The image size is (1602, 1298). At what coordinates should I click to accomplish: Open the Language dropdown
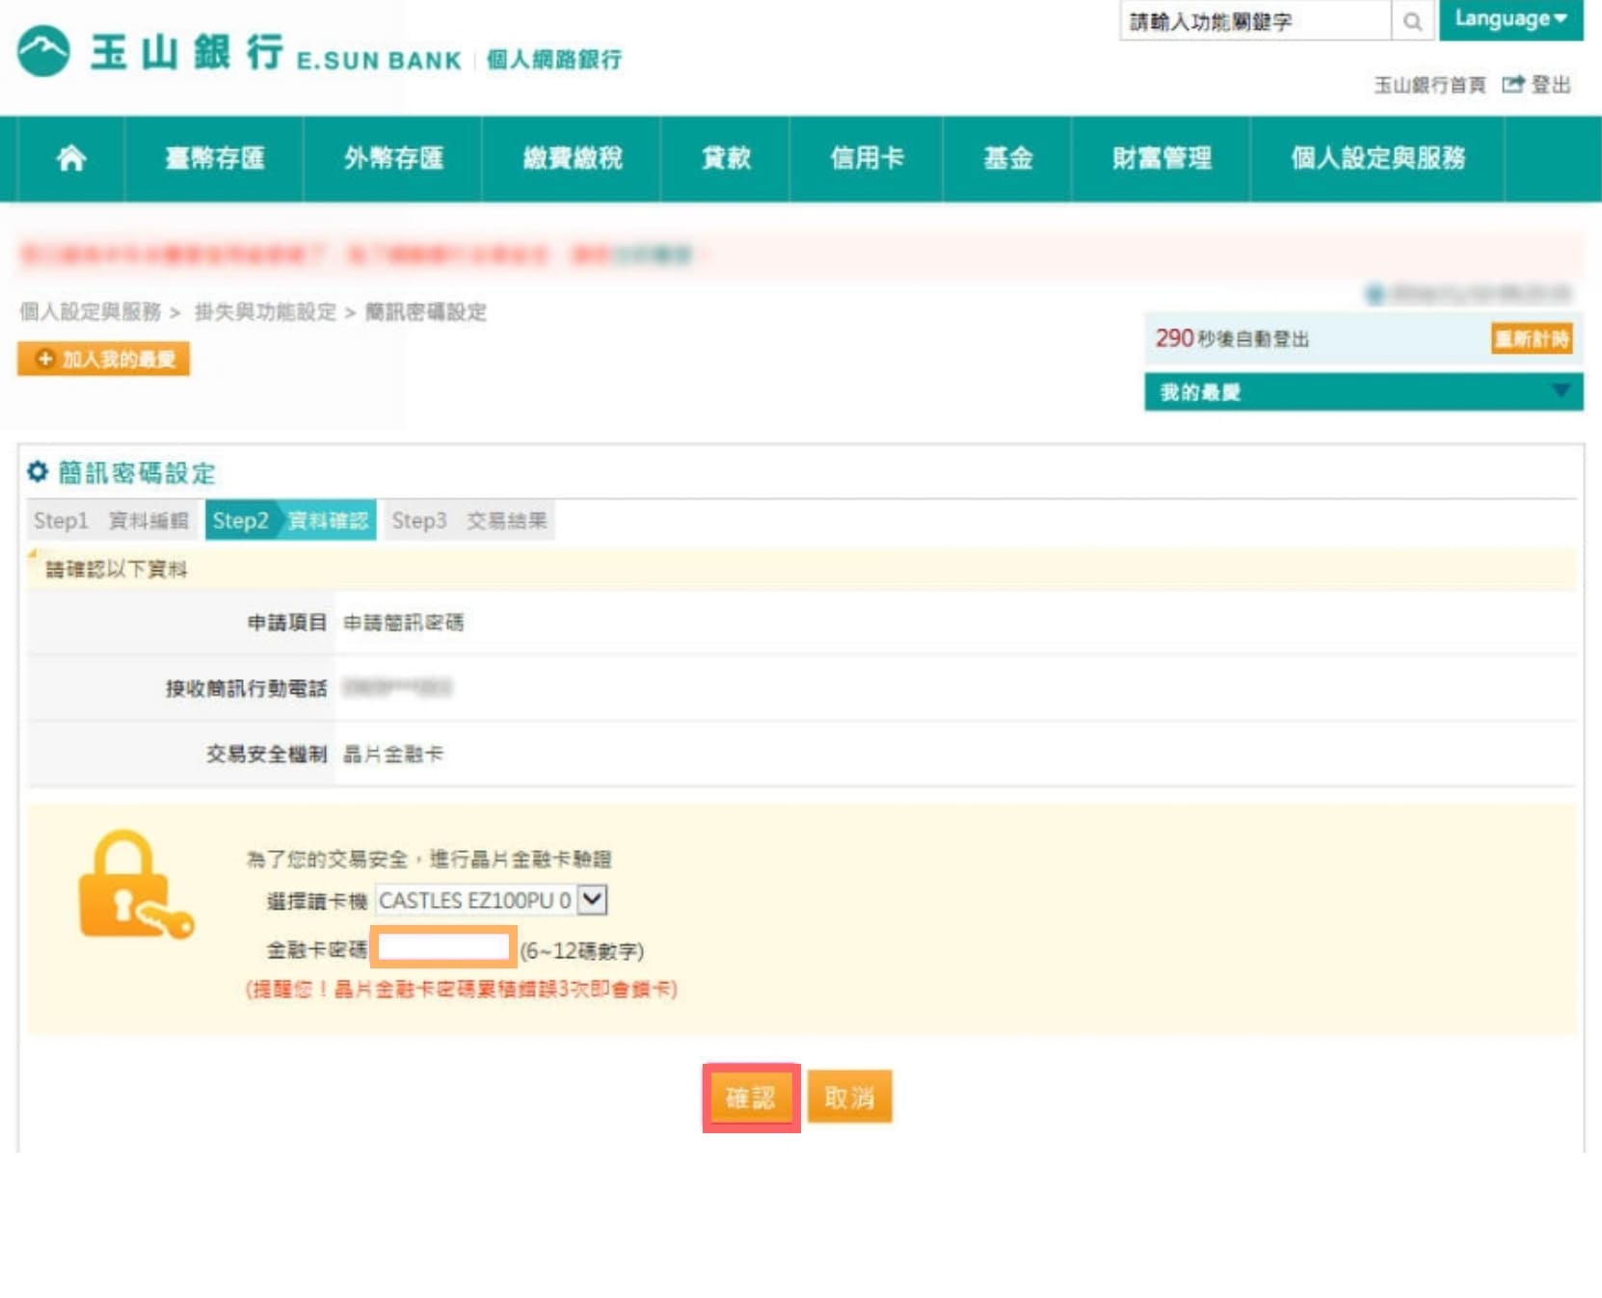tap(1510, 19)
